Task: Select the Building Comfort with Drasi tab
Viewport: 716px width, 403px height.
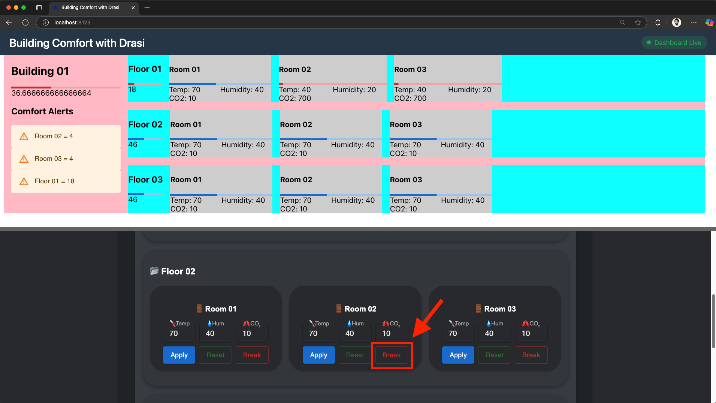Action: 90,7
